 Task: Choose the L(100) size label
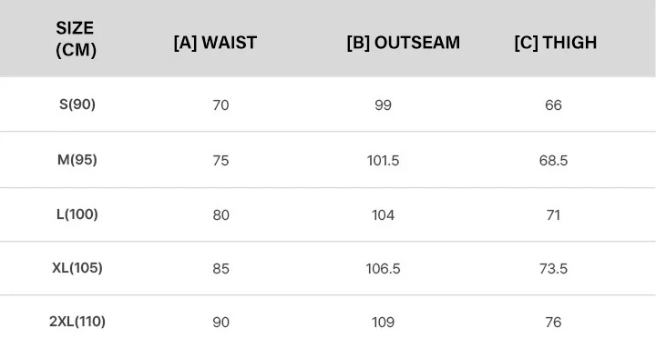pos(77,214)
